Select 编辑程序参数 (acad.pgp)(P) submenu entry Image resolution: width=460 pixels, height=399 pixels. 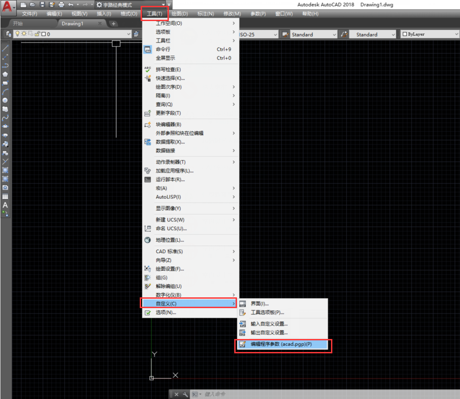(283, 344)
